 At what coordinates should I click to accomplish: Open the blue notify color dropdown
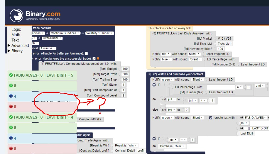(166, 59)
